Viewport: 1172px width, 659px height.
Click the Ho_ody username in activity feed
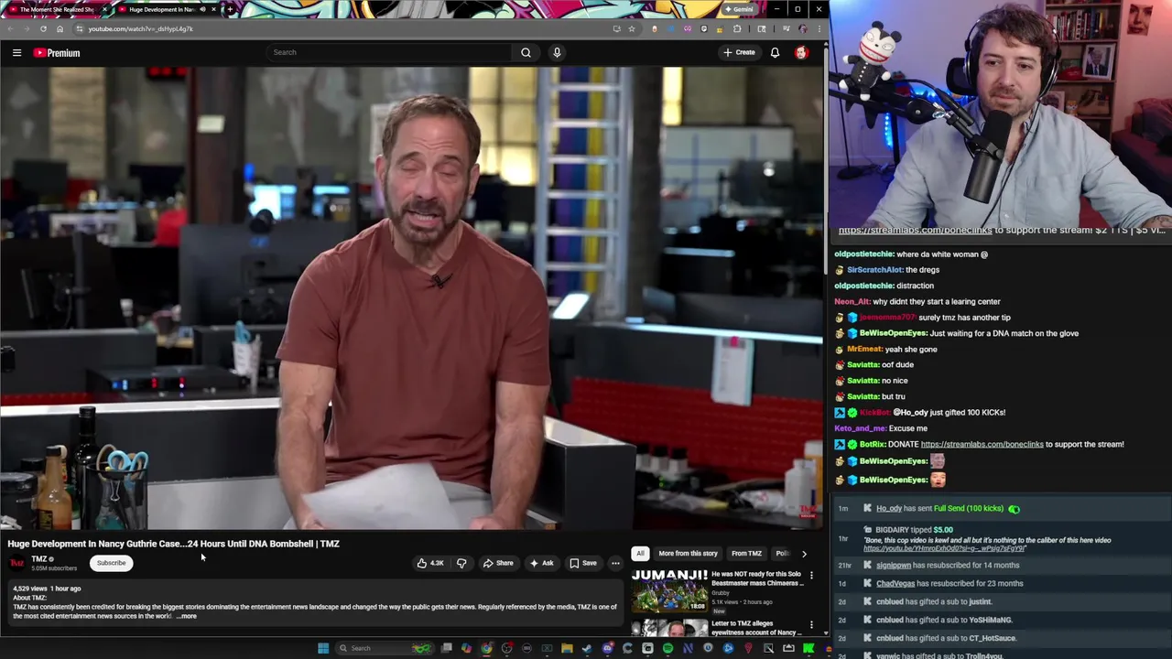pos(889,508)
